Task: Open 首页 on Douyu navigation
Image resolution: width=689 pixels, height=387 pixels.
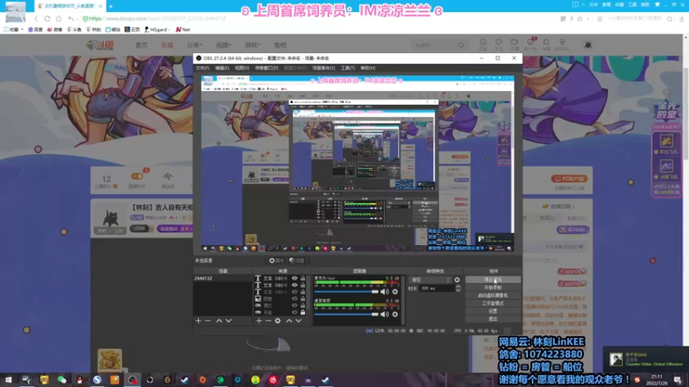Action: point(141,46)
